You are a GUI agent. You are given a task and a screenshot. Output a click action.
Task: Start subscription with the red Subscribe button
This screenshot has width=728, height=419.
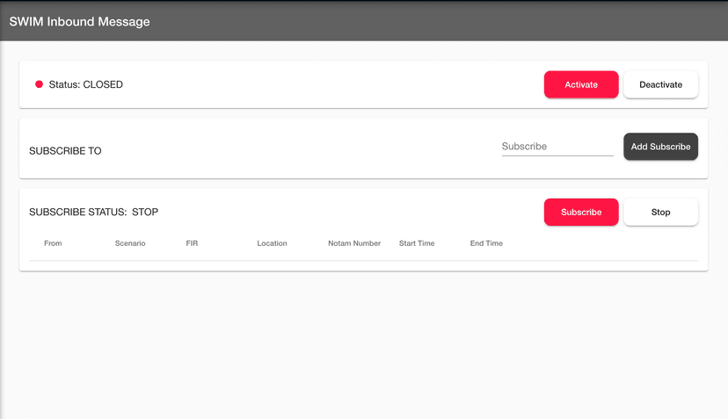(581, 212)
